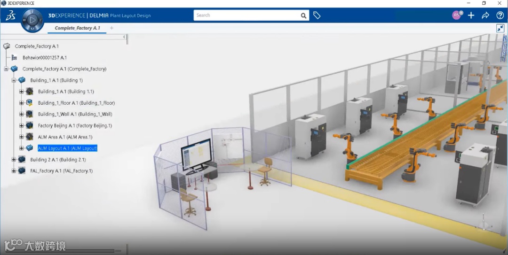Click the Building 1.1 node icon
Screen dimensions: 508x255
[30, 91]
